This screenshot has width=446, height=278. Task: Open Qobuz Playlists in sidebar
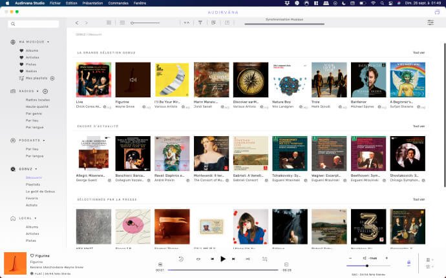pos(33,184)
